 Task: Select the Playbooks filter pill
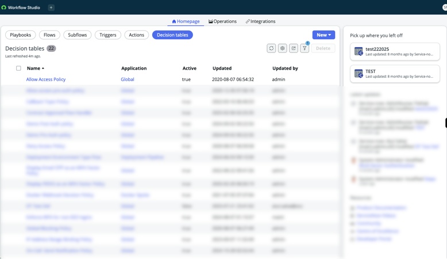21,35
